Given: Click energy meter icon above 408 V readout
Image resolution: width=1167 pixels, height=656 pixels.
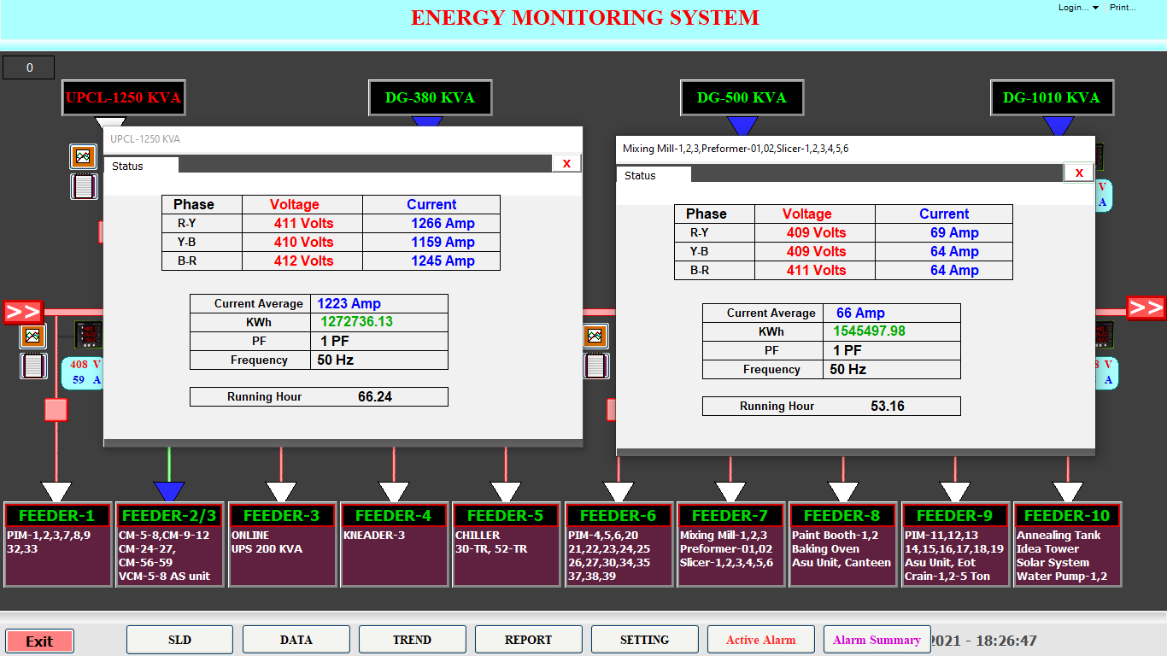Looking at the screenshot, I should [x=88, y=335].
